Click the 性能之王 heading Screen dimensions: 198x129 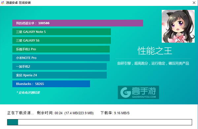155,51
